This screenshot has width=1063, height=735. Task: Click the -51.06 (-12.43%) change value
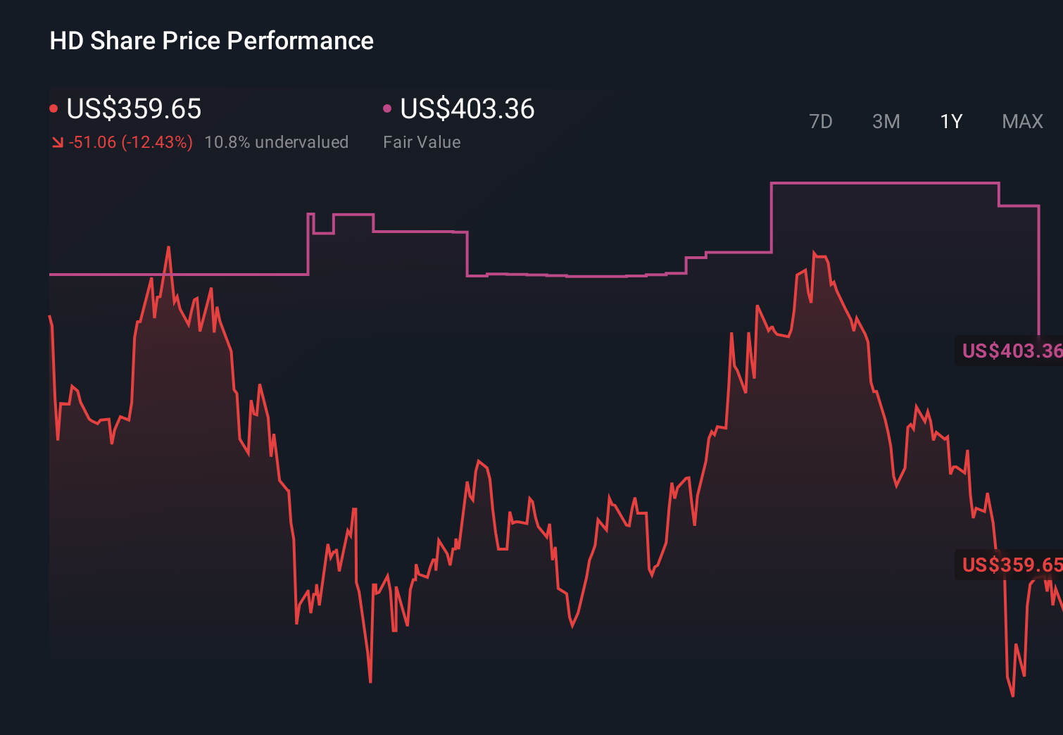[x=130, y=142]
